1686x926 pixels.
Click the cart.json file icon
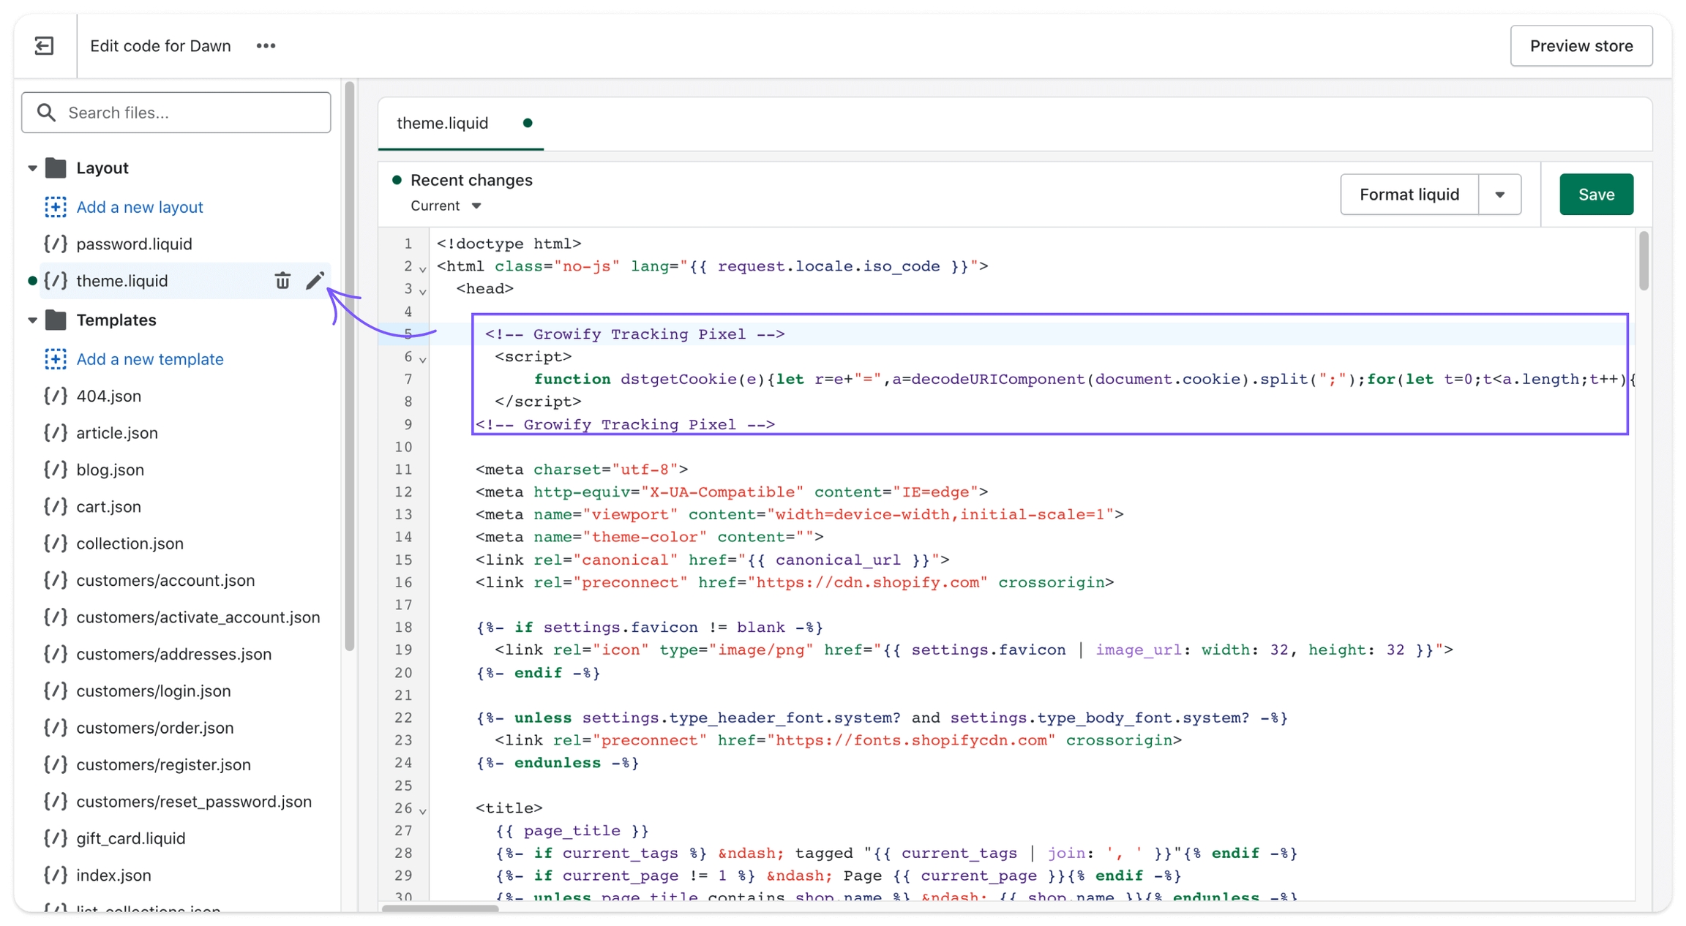pyautogui.click(x=56, y=506)
